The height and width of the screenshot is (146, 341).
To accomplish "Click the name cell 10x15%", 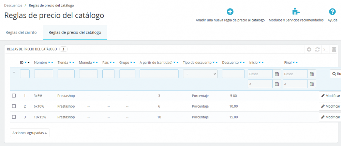I will [40, 117].
